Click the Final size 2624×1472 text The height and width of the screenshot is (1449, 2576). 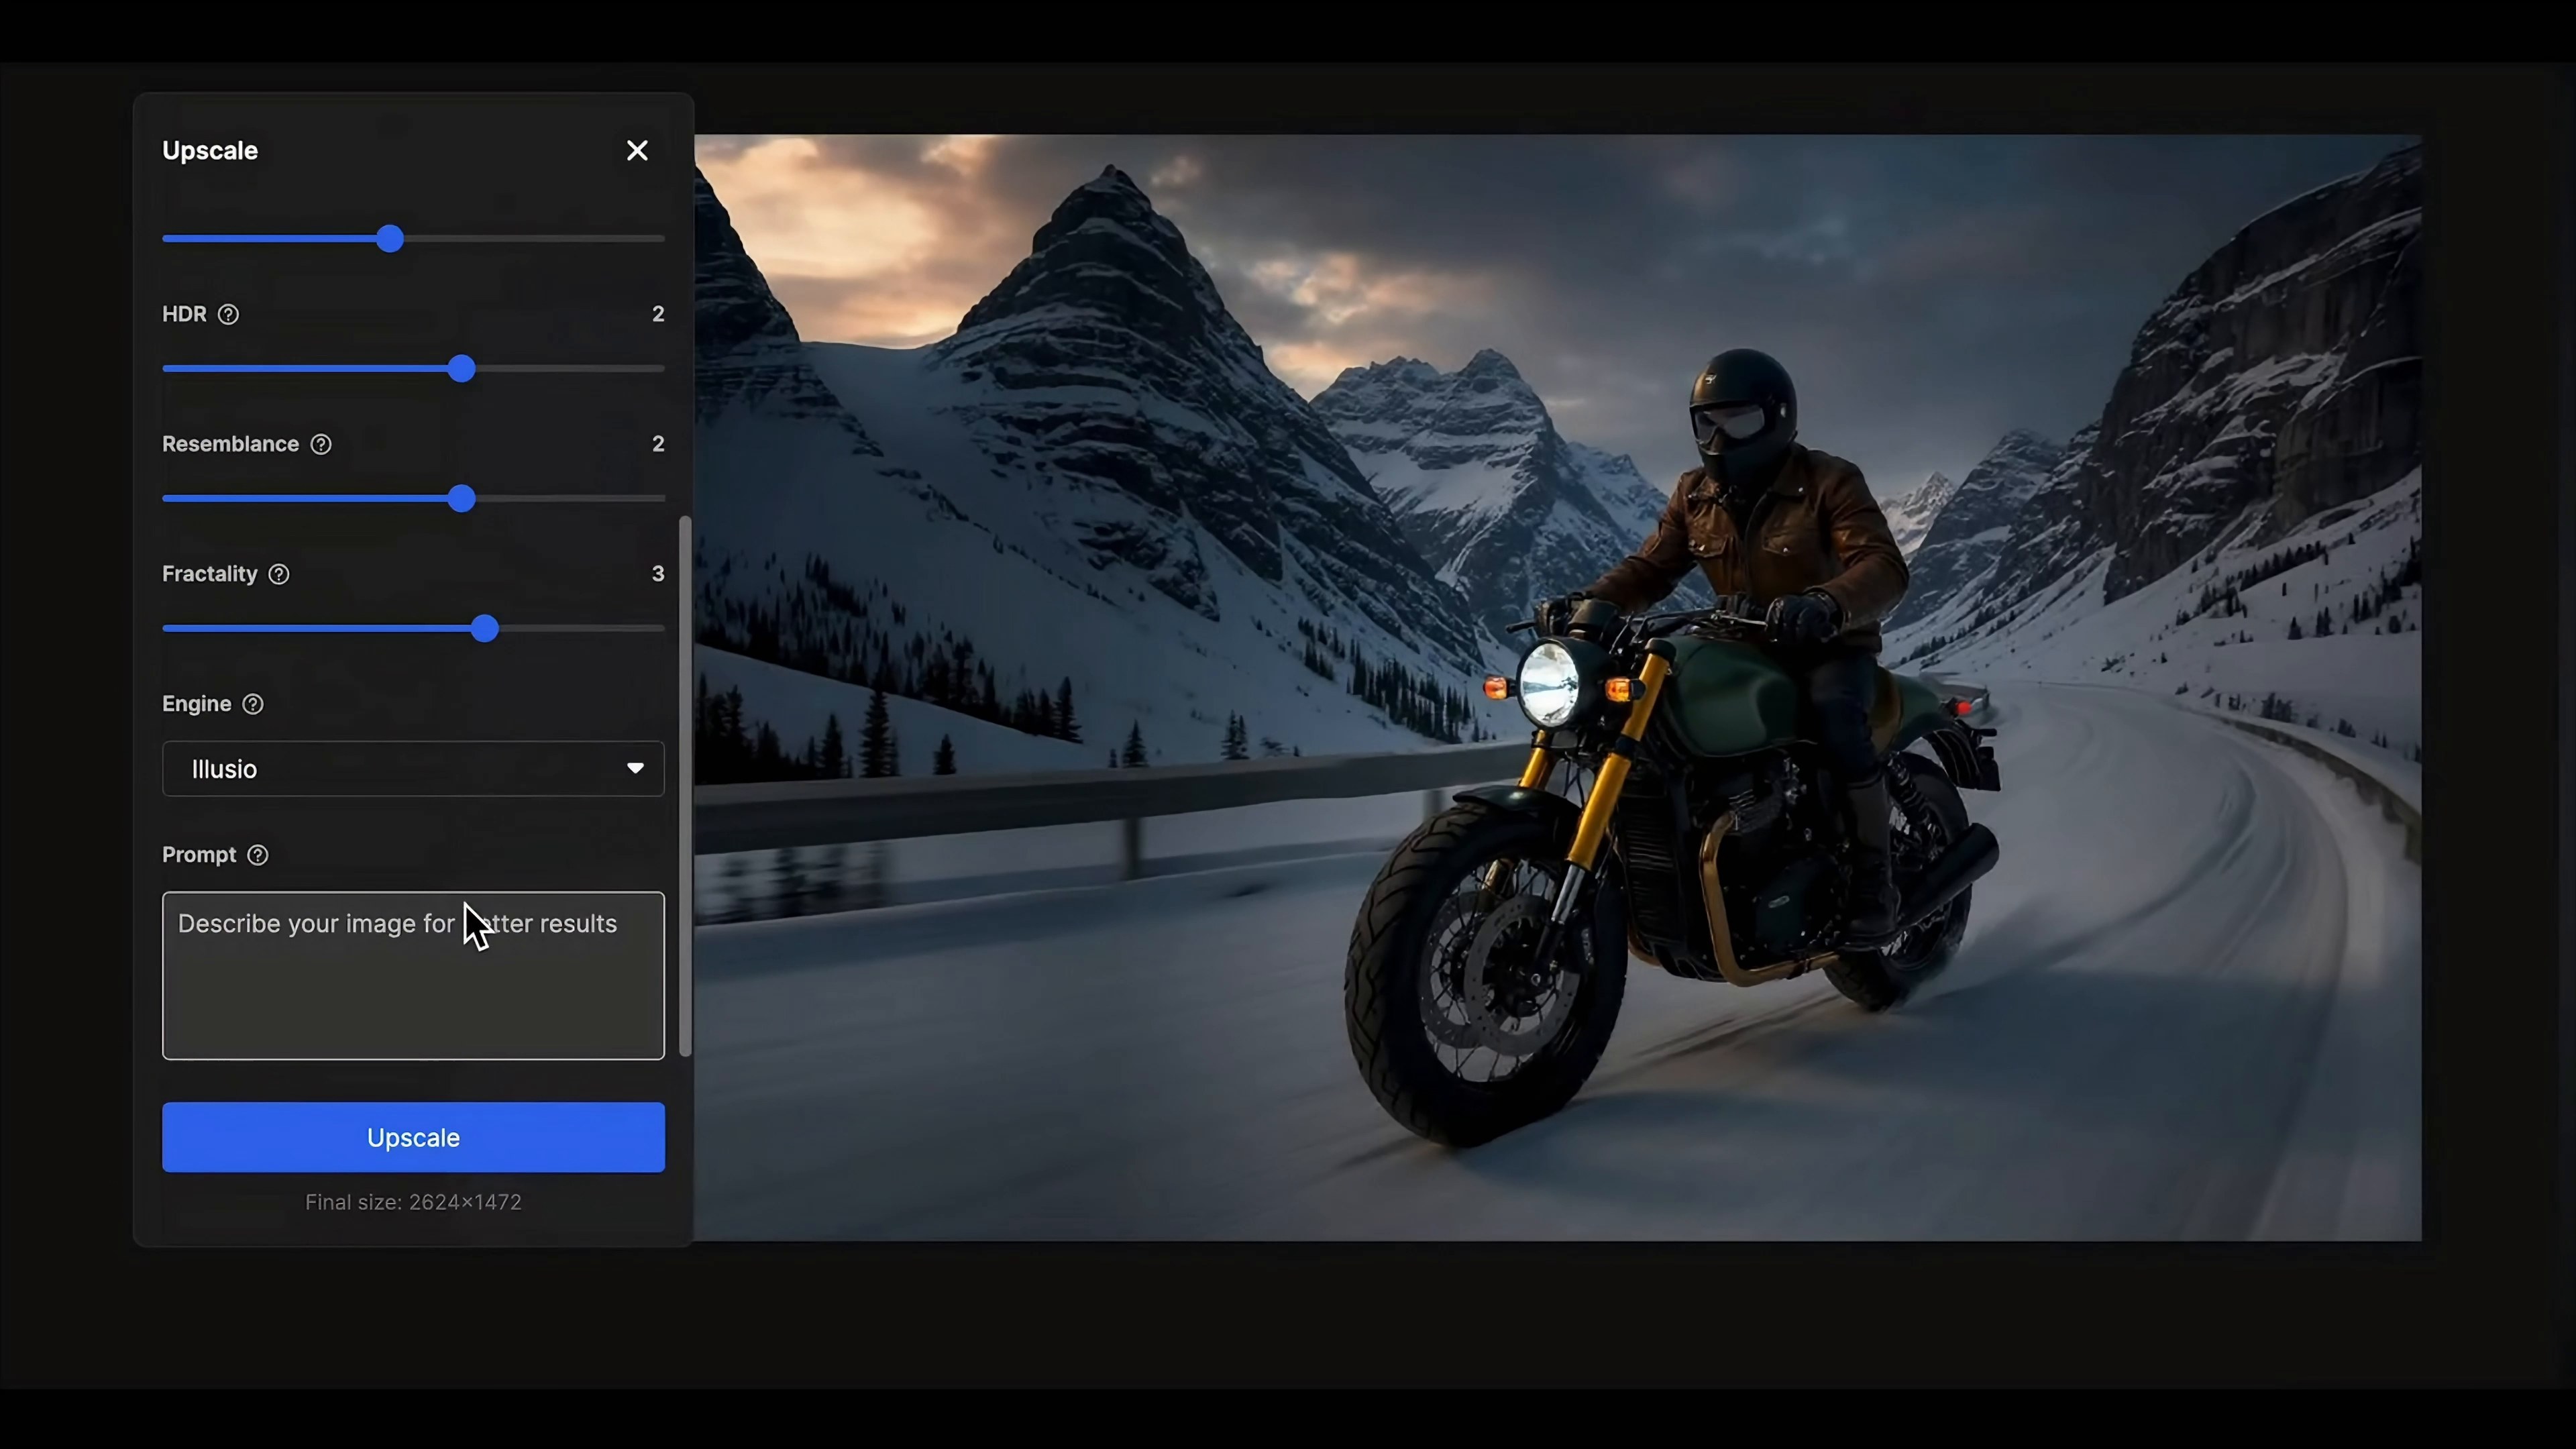click(x=413, y=1202)
